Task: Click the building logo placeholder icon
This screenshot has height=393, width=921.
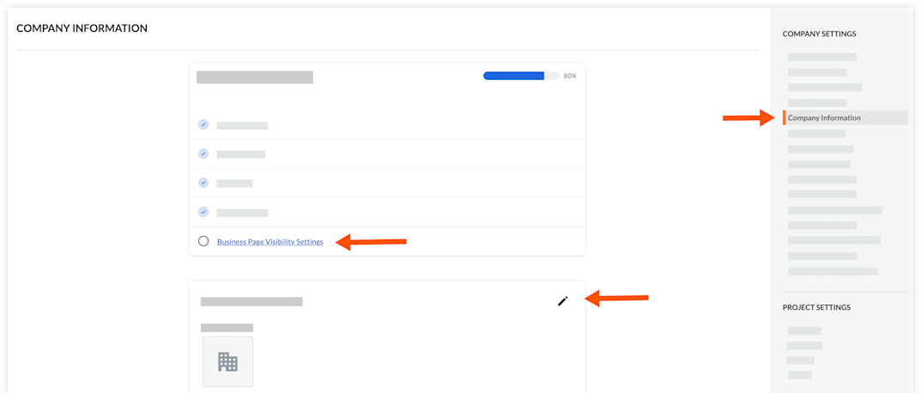Action: pos(228,362)
